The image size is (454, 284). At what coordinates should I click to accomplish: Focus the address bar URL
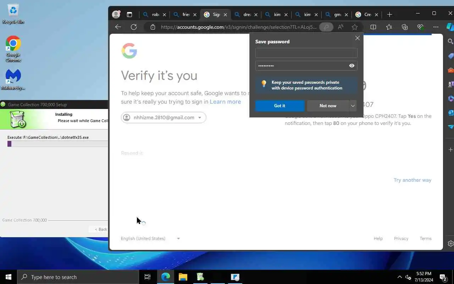pyautogui.click(x=238, y=27)
